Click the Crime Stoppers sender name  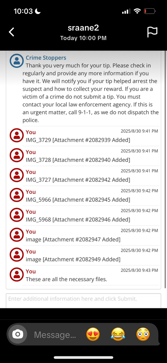46,58
